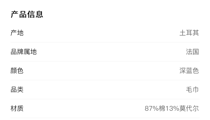
Task: Click the divider line below the 品牌属地 row
Action: coord(105,61)
